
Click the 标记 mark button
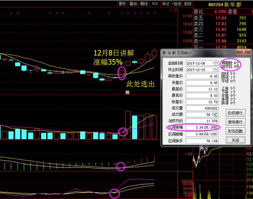point(165,4)
